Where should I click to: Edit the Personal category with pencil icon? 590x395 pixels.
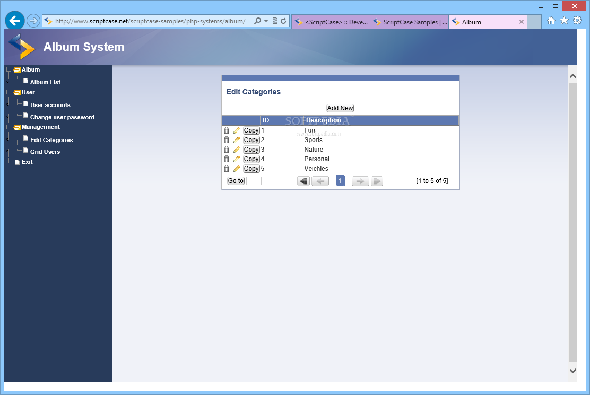point(236,159)
